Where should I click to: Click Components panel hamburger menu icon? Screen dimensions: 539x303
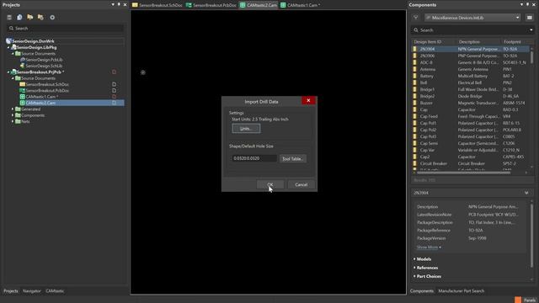[530, 18]
